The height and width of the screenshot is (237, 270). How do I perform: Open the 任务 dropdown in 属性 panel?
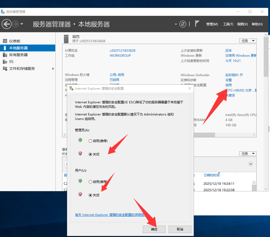[248, 41]
